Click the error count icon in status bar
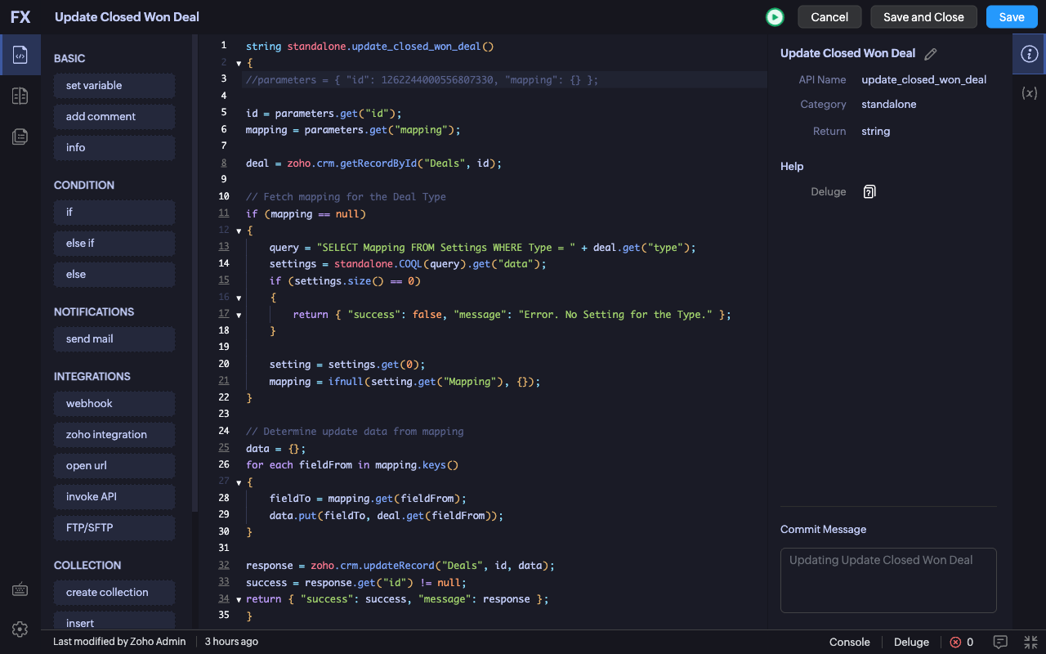1046x654 pixels. point(955,642)
